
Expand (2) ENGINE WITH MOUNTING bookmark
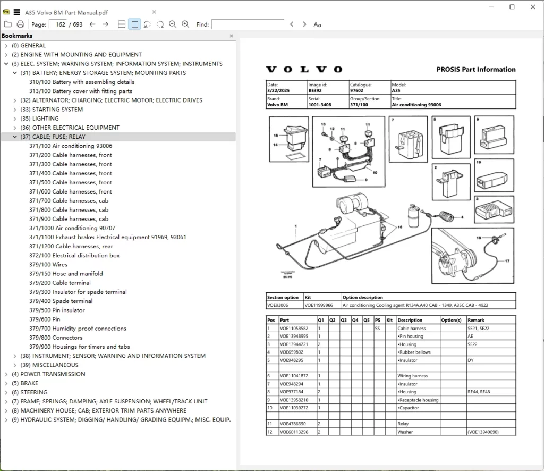pyautogui.click(x=6, y=55)
